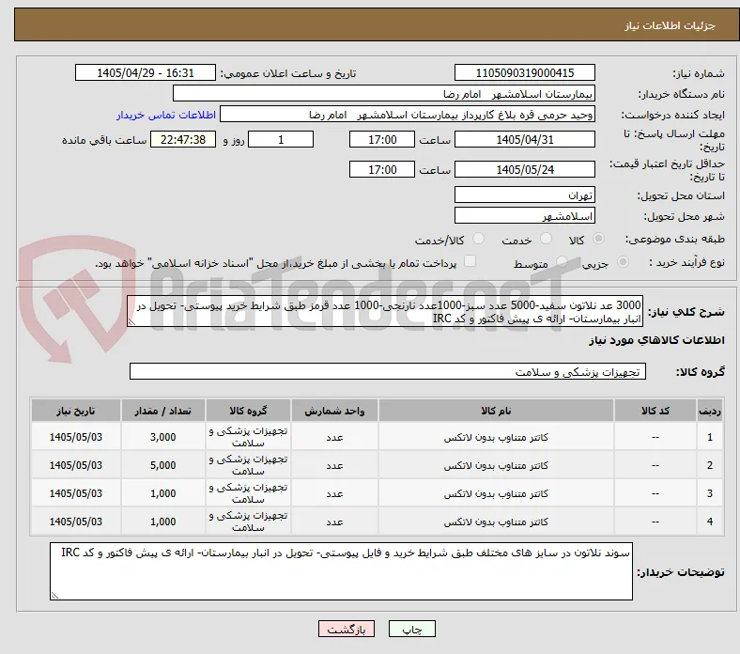
Task: Click quantity 5,000 in row 2
Action: click(163, 465)
